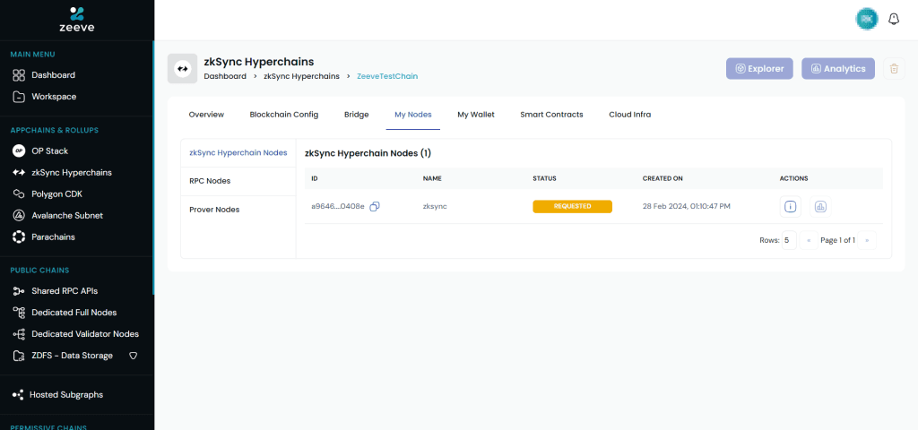This screenshot has width=918, height=430.
Task: Click ZeeveTestChain breadcrumb
Action: click(387, 76)
